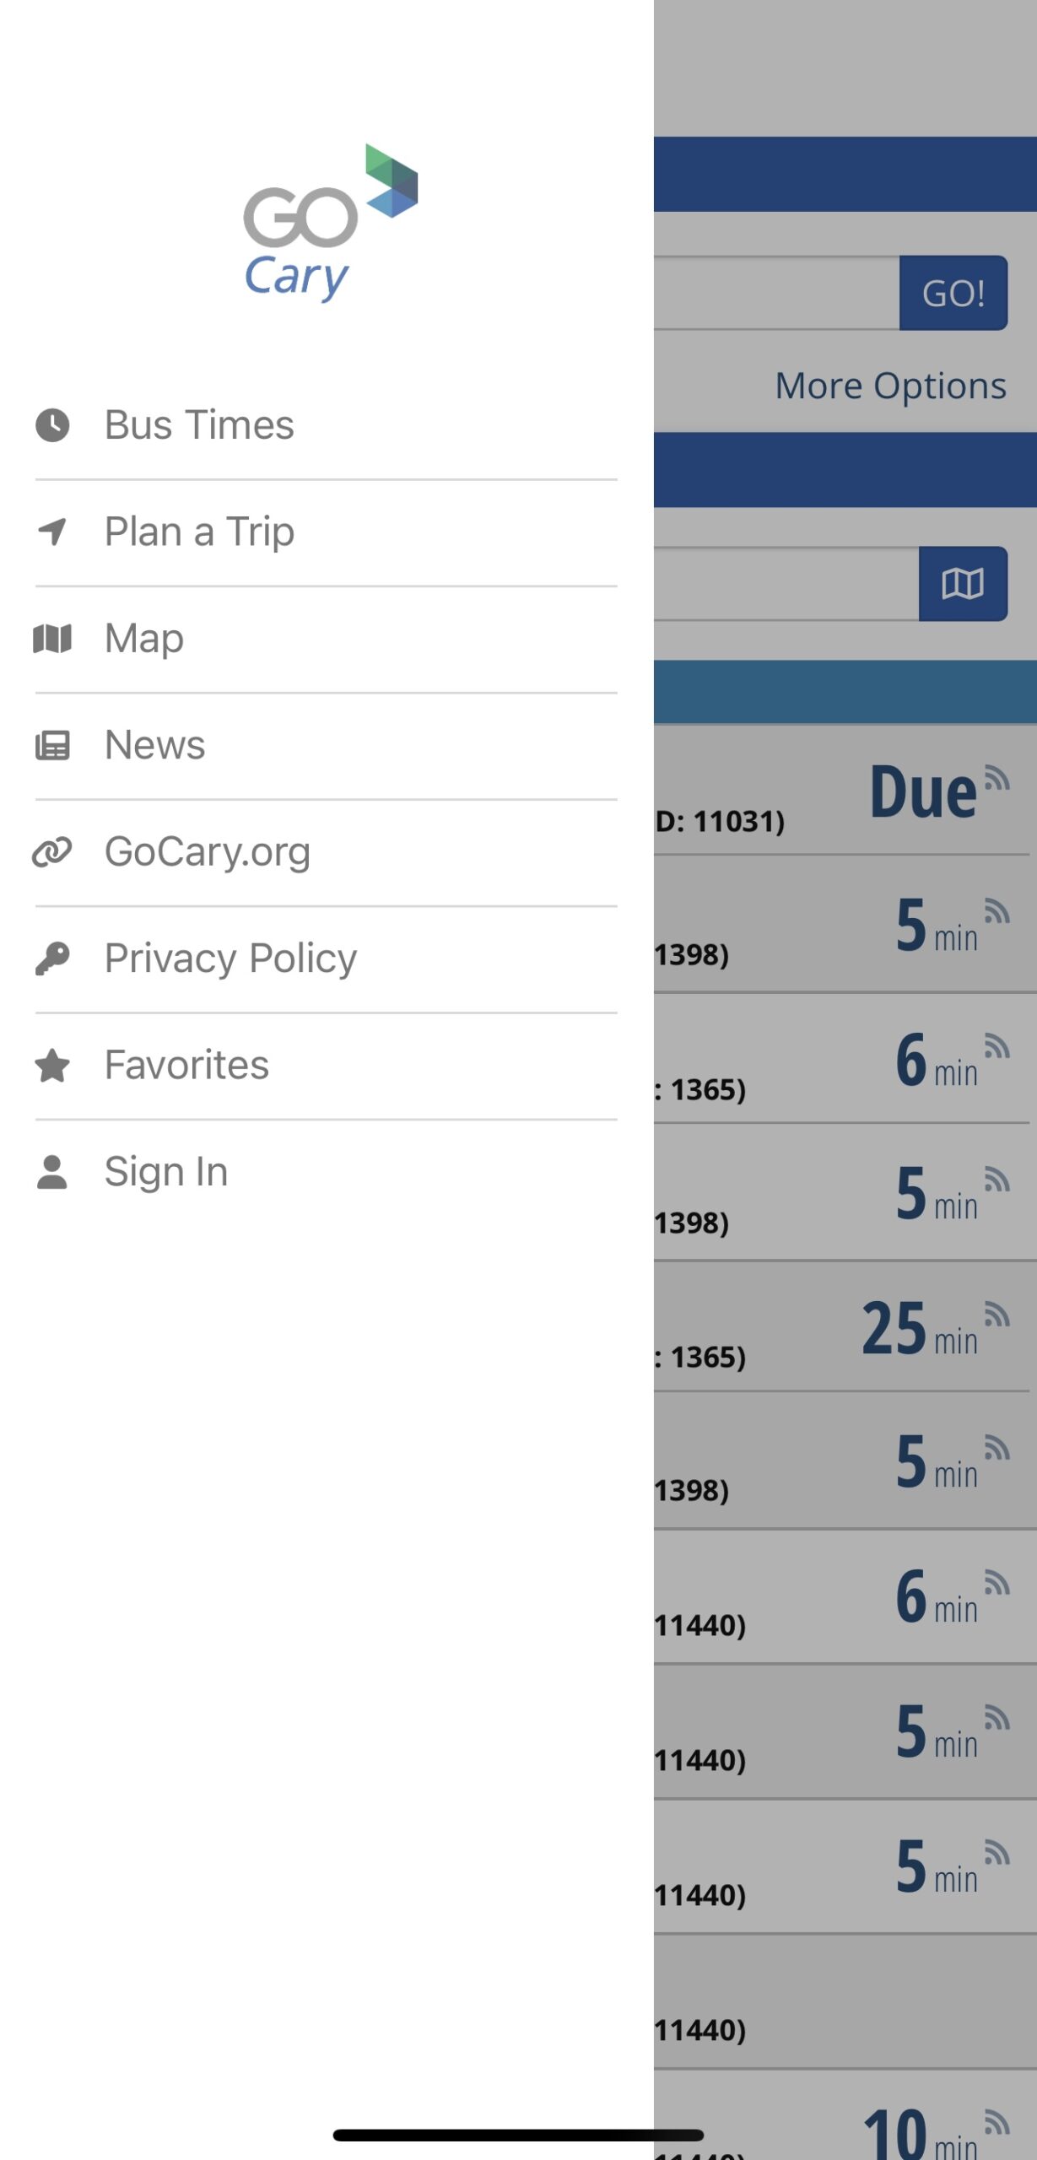View the Privacy Policy
Screen dimensions: 1037x2160
[326, 959]
